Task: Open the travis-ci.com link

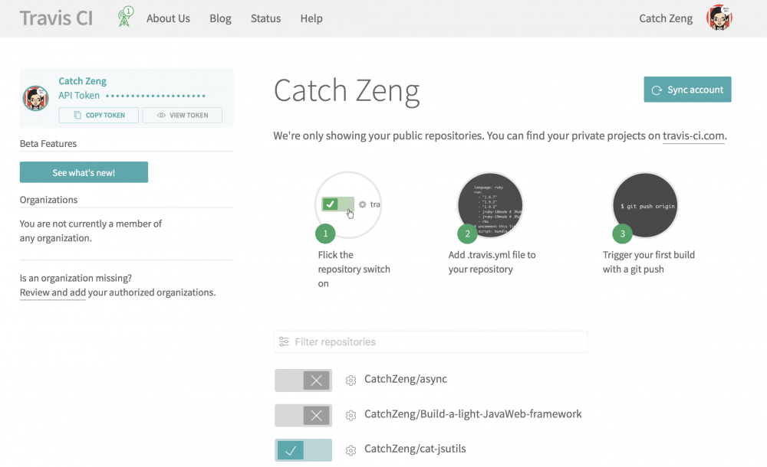Action: [x=693, y=136]
